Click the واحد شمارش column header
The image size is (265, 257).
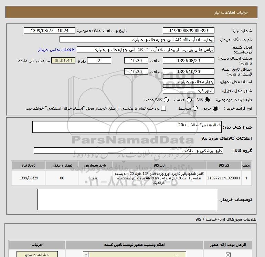tap(95, 165)
